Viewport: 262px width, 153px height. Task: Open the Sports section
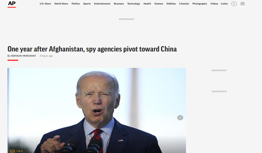(87, 4)
